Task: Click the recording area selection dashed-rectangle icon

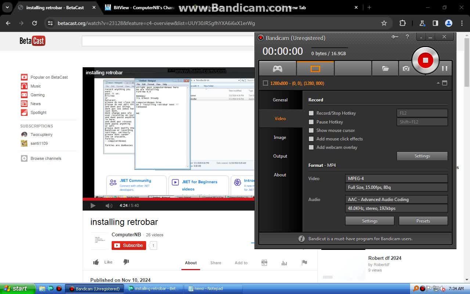Action: [265, 83]
